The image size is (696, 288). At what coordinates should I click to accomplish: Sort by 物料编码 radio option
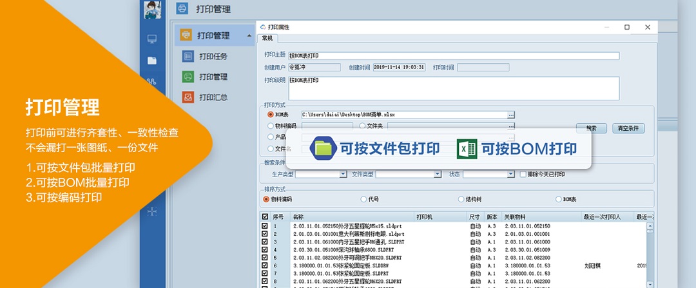[x=266, y=199]
